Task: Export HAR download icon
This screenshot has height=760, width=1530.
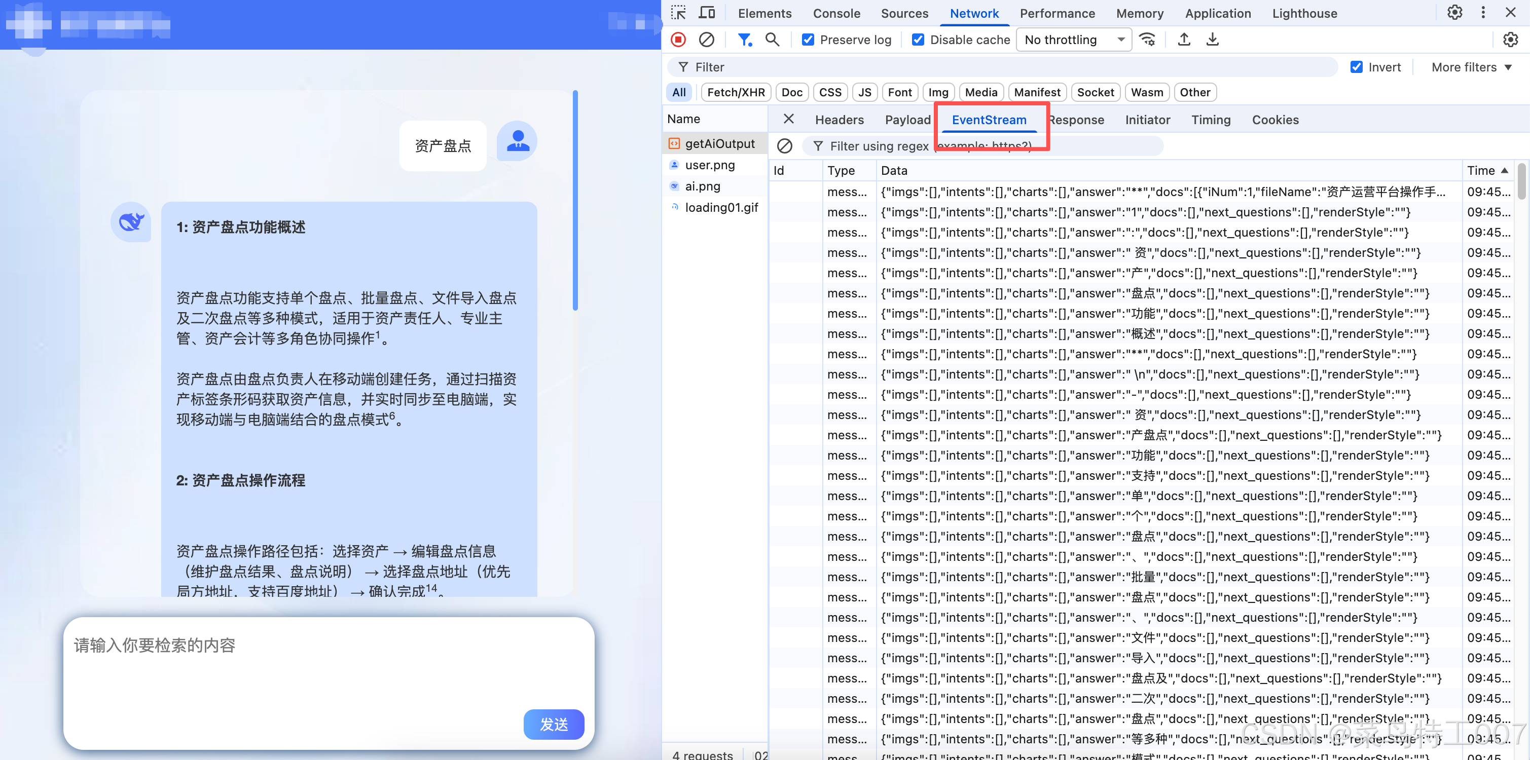Action: coord(1212,40)
